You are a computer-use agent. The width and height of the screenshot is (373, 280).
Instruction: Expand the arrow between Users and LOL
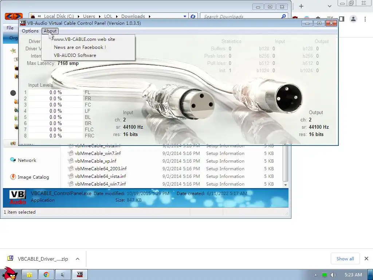coord(99,16)
